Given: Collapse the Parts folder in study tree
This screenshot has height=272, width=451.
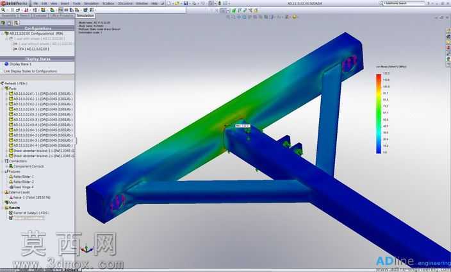Looking at the screenshot, I should click(x=3, y=89).
